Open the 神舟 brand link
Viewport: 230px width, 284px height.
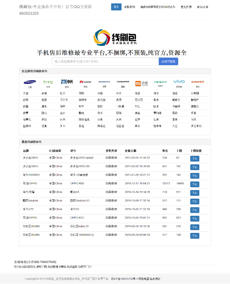click(x=63, y=106)
